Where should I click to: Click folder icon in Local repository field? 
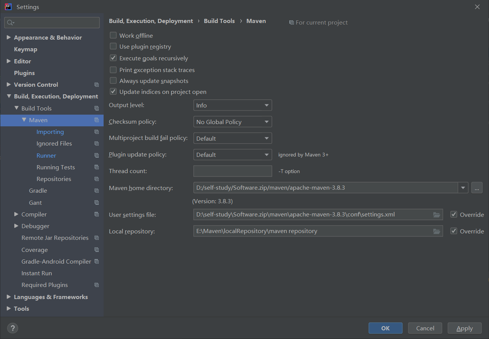point(437,231)
